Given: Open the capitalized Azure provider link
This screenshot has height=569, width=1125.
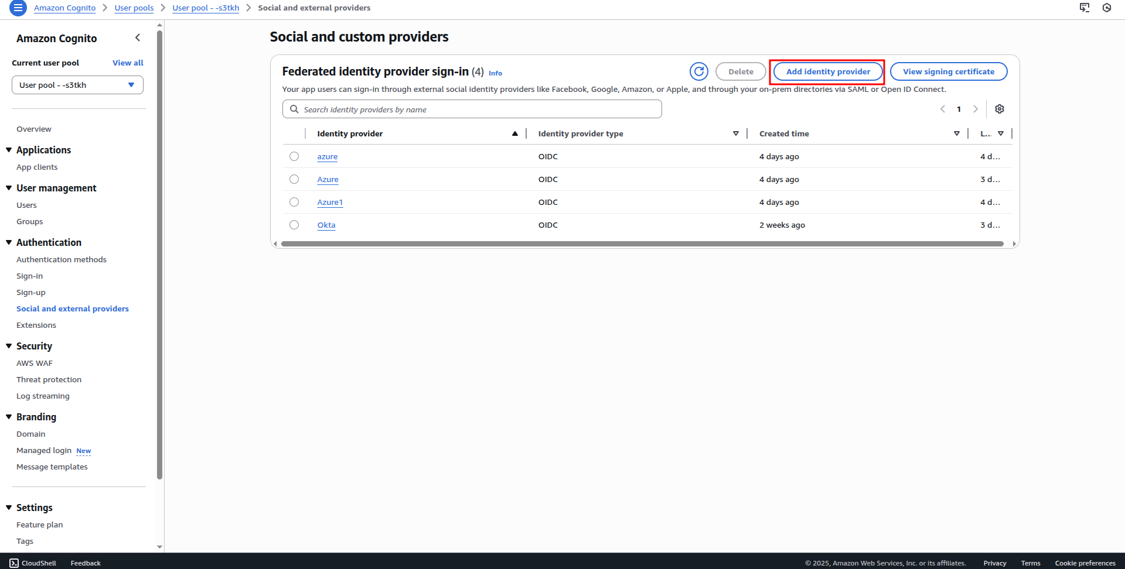Looking at the screenshot, I should (x=328, y=179).
